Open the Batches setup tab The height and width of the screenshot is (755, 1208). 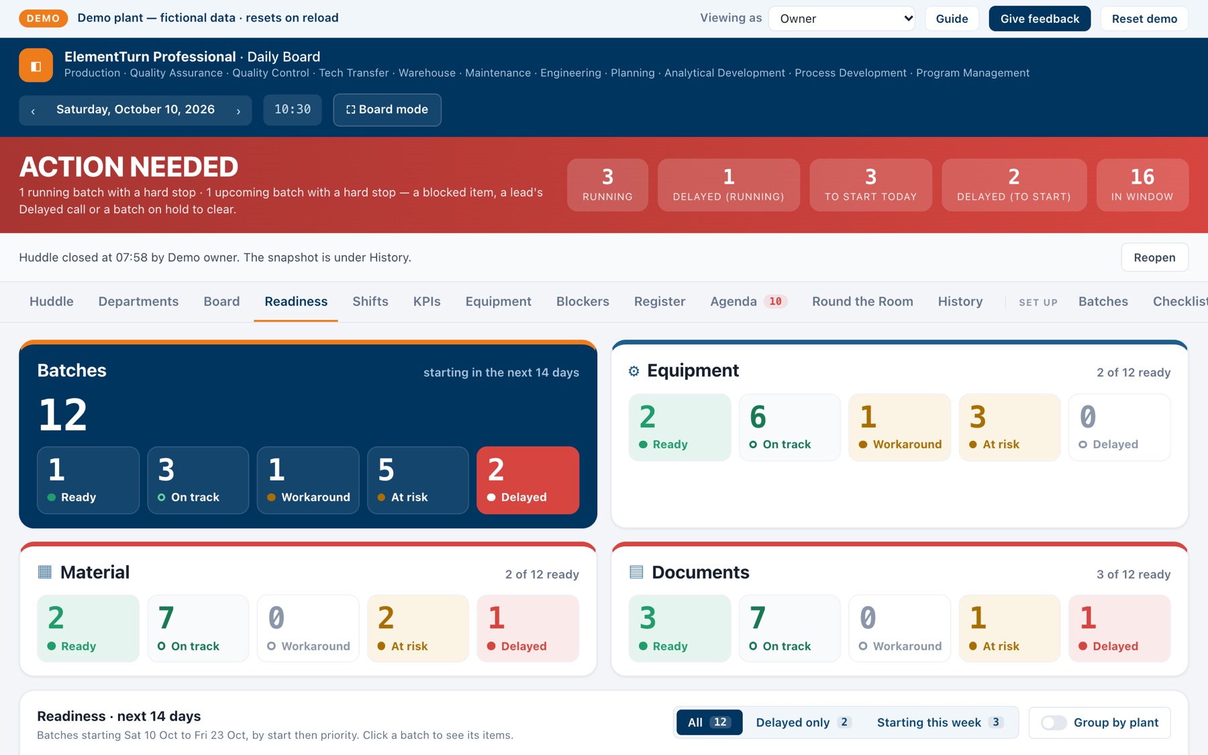click(1103, 301)
